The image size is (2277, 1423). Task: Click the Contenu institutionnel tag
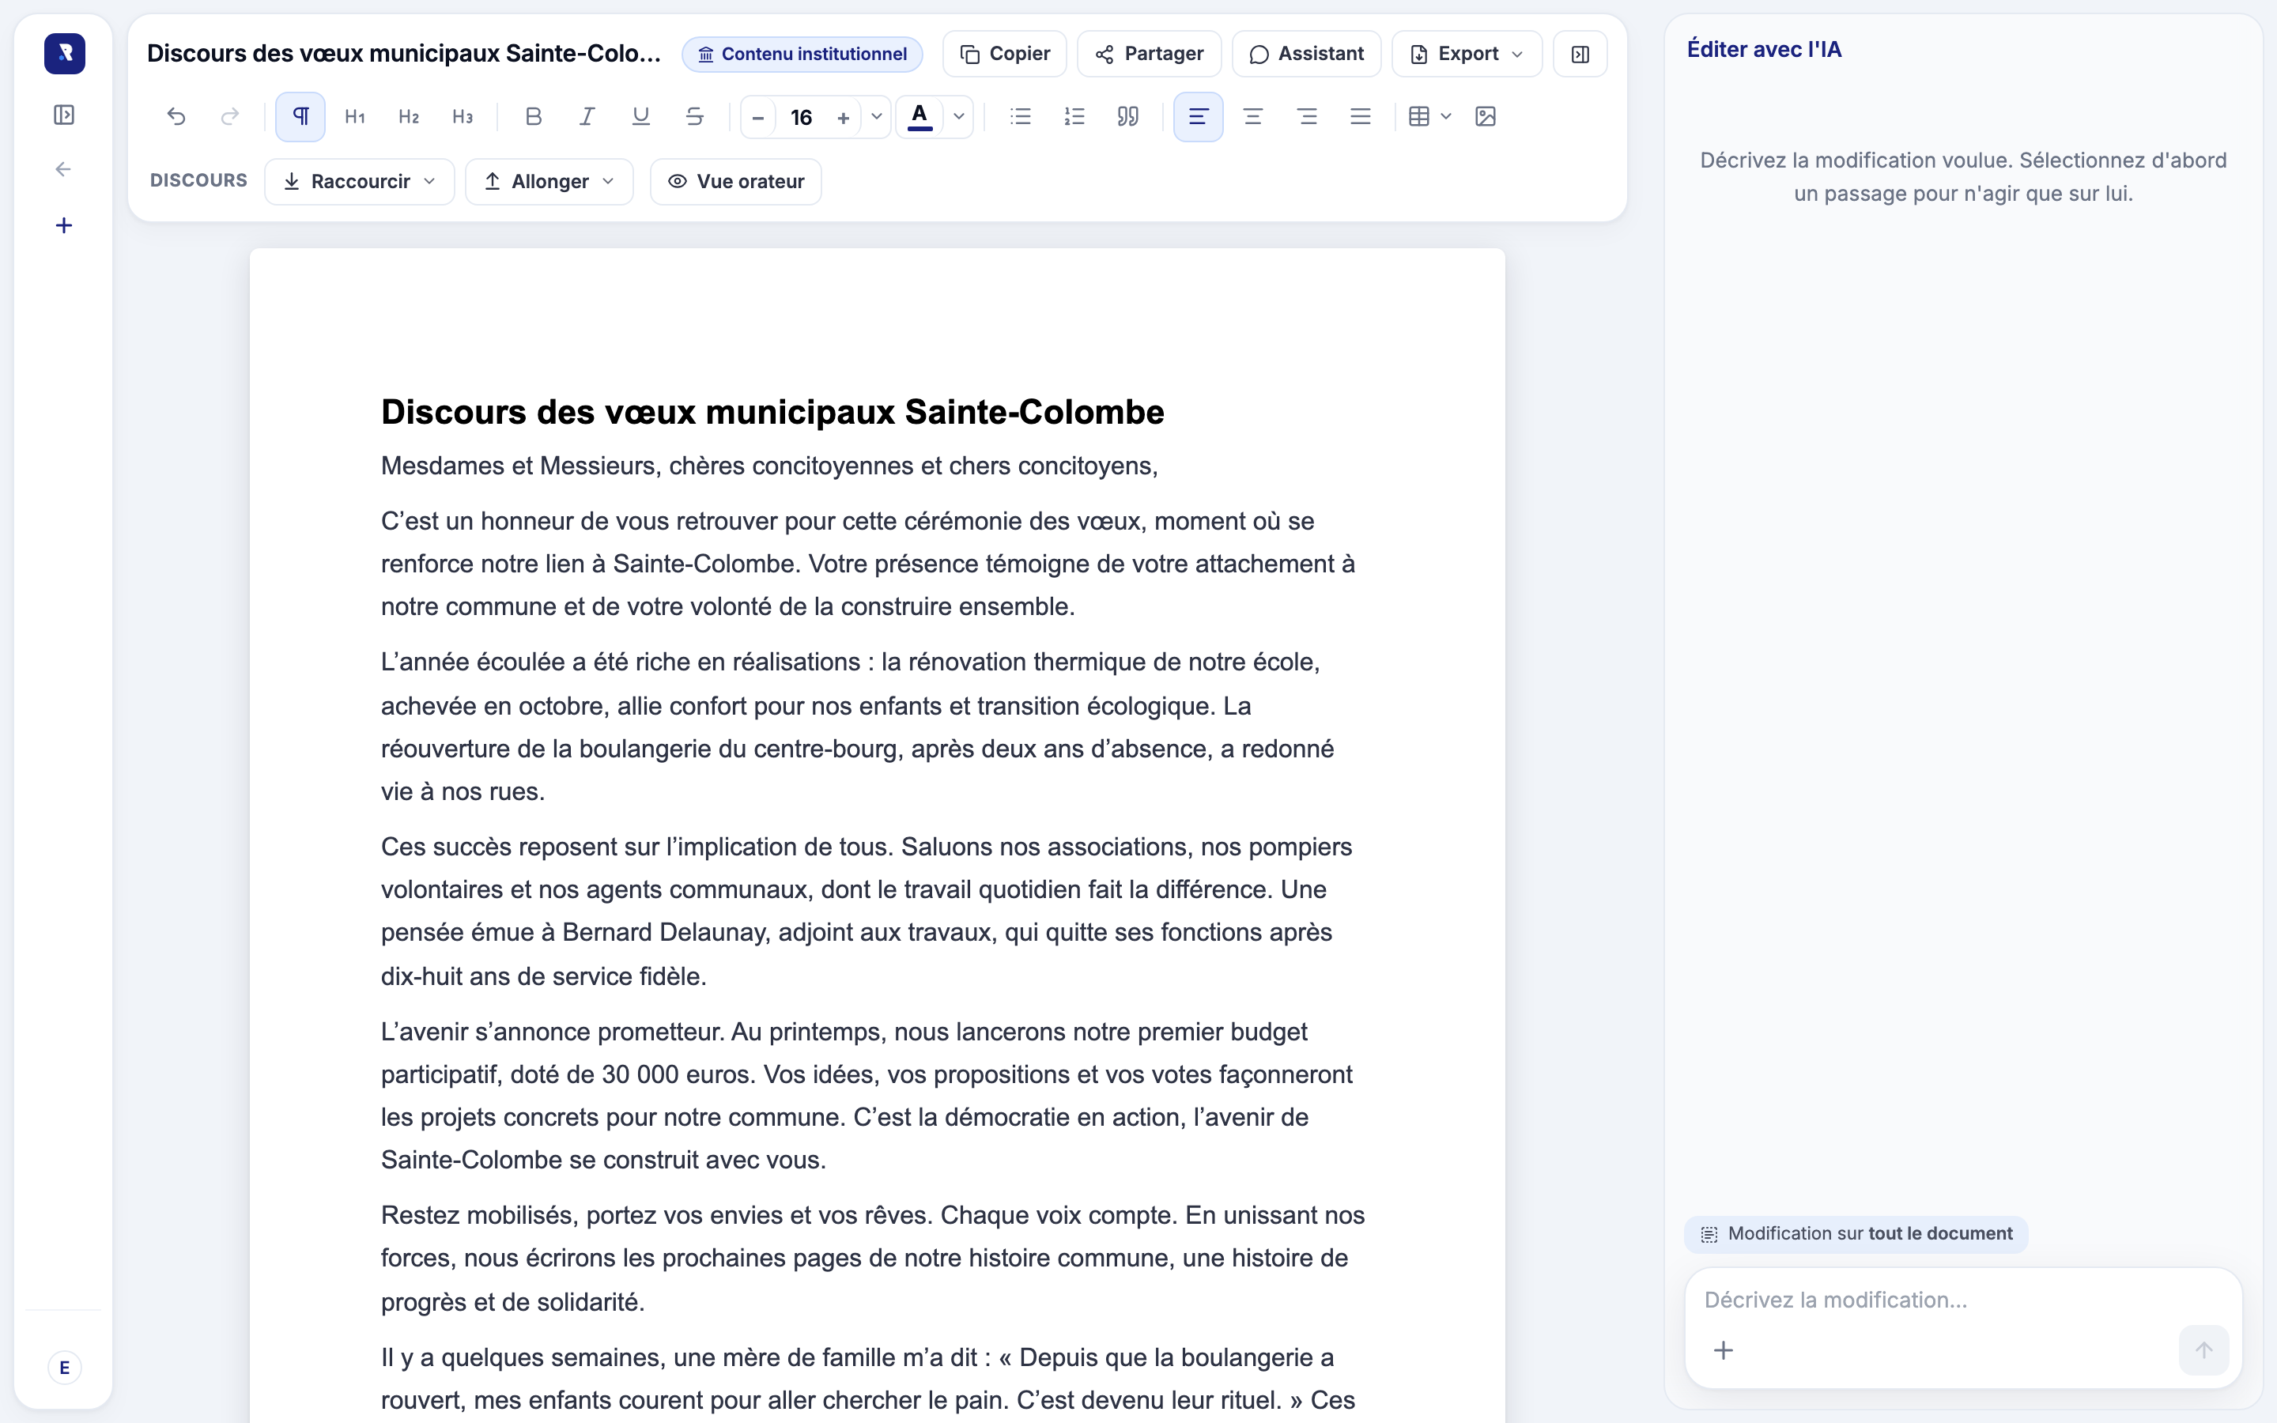[802, 55]
